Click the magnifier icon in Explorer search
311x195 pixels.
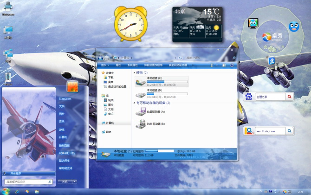(x=234, y=58)
